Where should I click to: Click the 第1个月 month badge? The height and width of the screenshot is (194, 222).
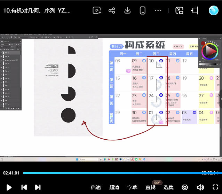pyautogui.click(x=117, y=46)
